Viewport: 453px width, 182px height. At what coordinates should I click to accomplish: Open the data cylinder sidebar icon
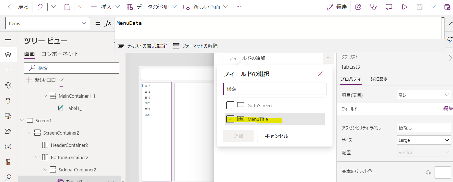coord(8,101)
